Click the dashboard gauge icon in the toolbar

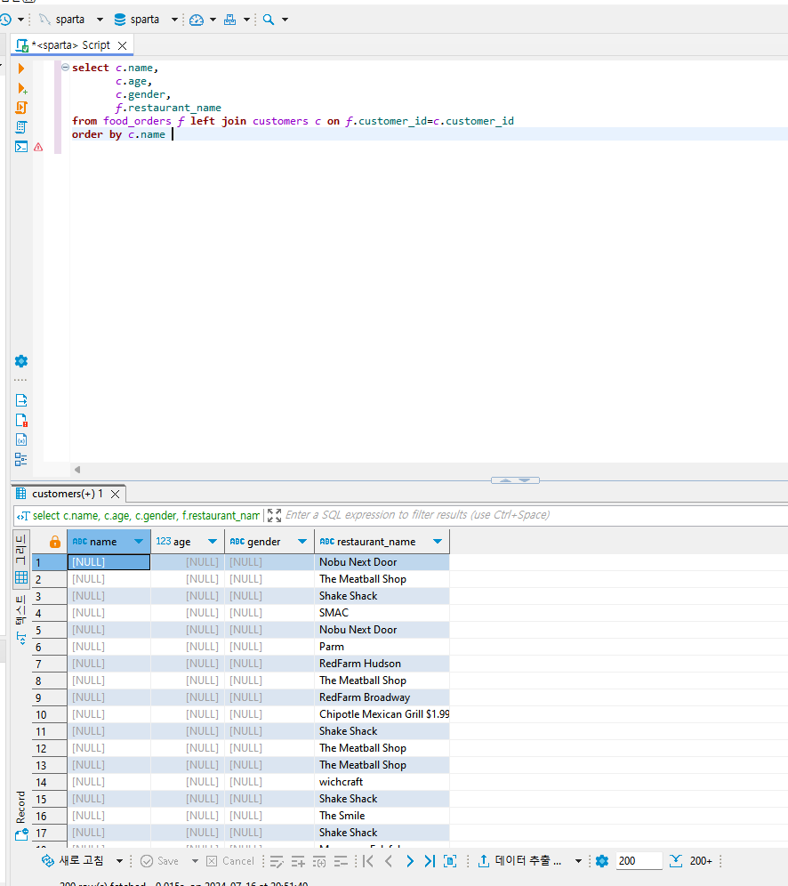197,20
